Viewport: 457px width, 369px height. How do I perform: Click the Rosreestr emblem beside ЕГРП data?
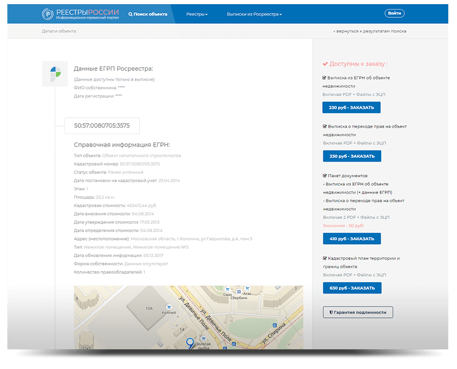coord(55,74)
